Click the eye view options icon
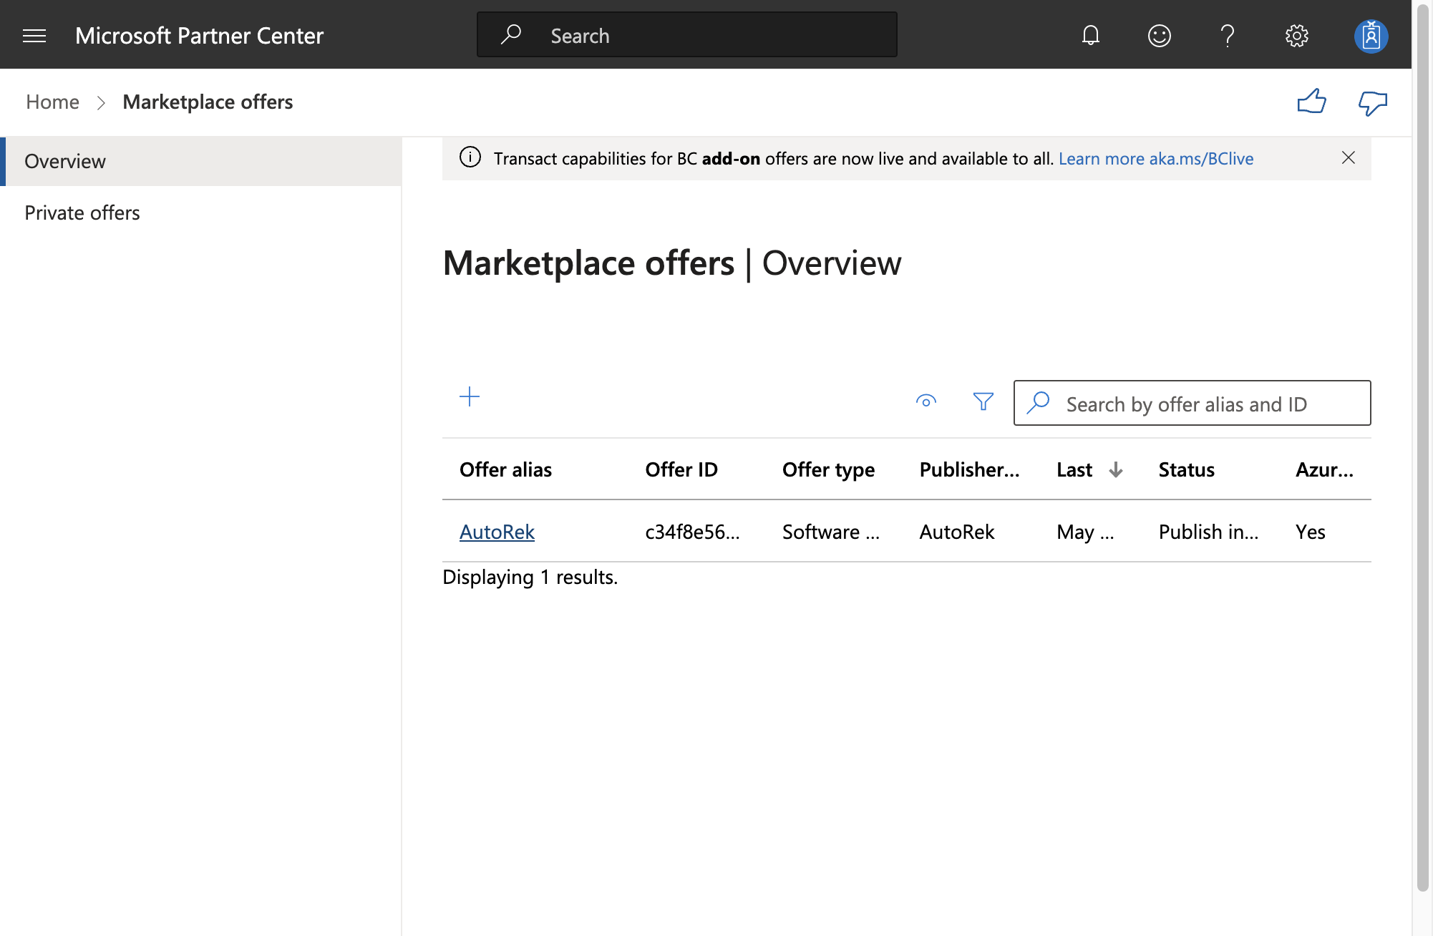1433x936 pixels. [x=926, y=401]
